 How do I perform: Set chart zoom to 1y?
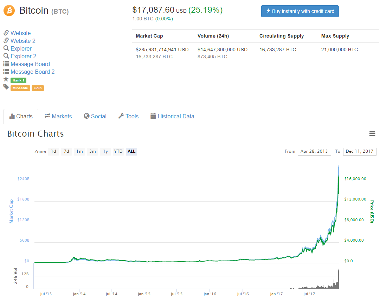pyautogui.click(x=105, y=151)
